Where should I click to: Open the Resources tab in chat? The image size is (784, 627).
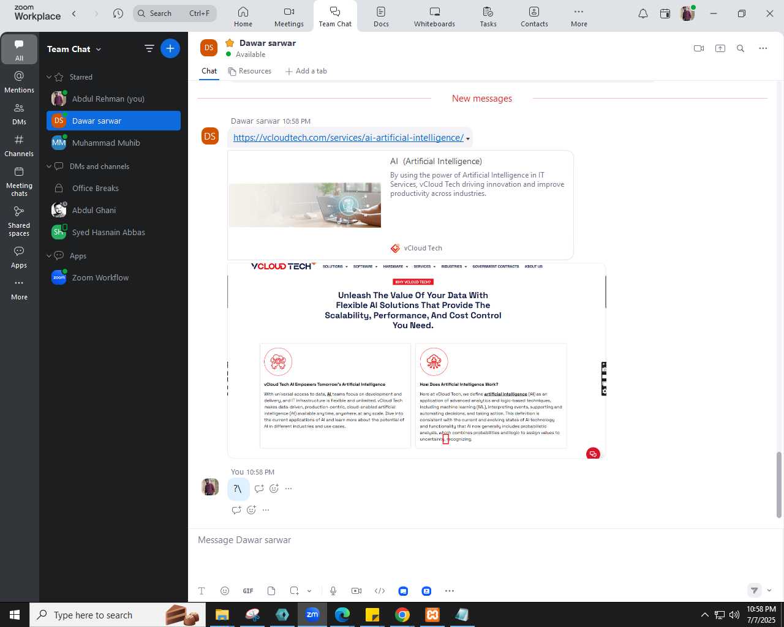tap(250, 71)
